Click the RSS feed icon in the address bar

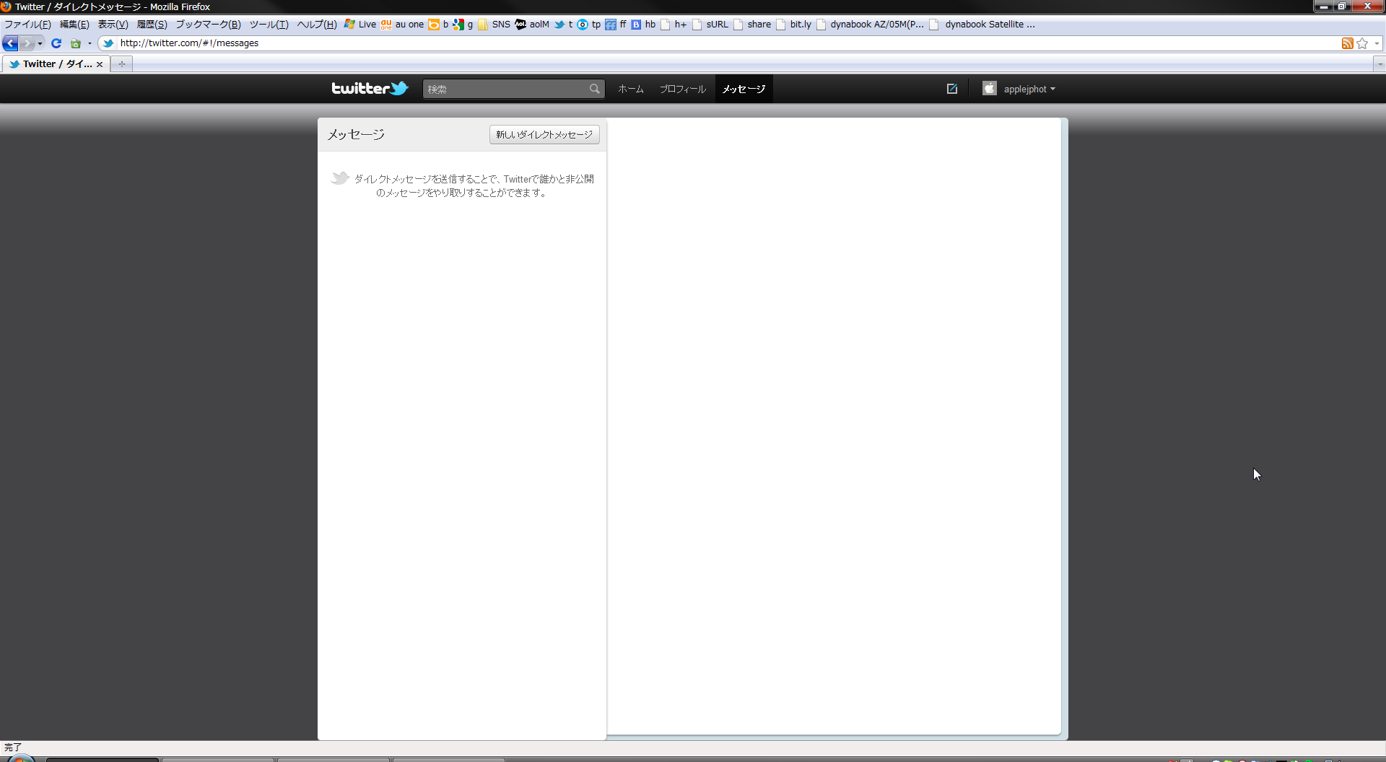(x=1347, y=43)
